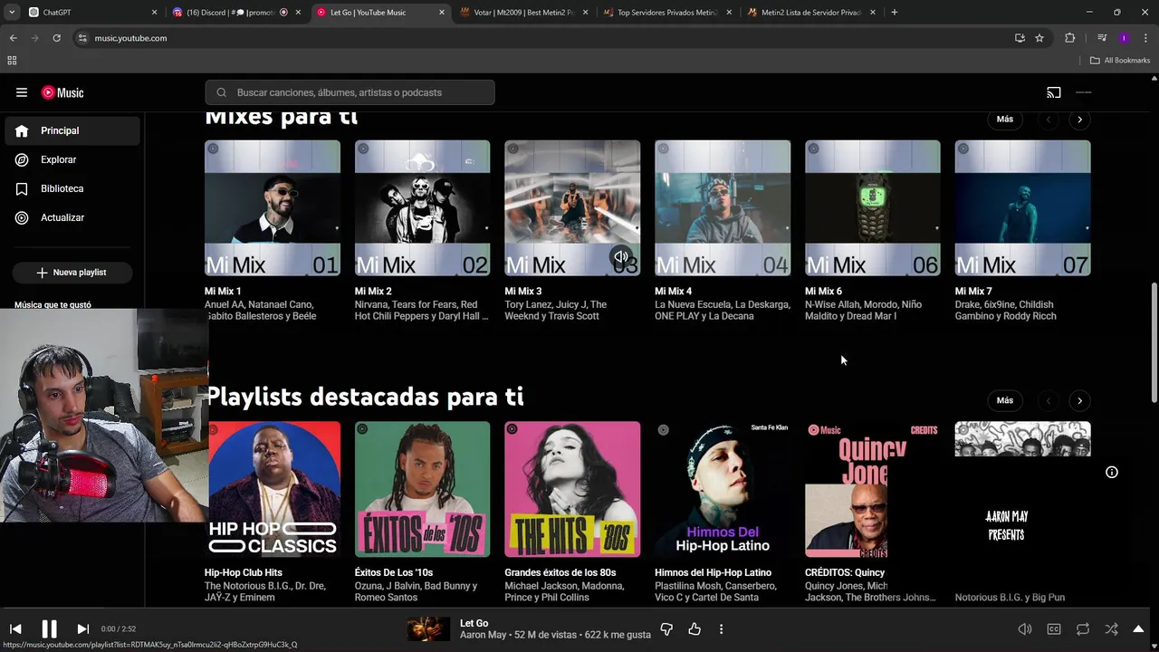Open Música que te gustó playlist

53,305
